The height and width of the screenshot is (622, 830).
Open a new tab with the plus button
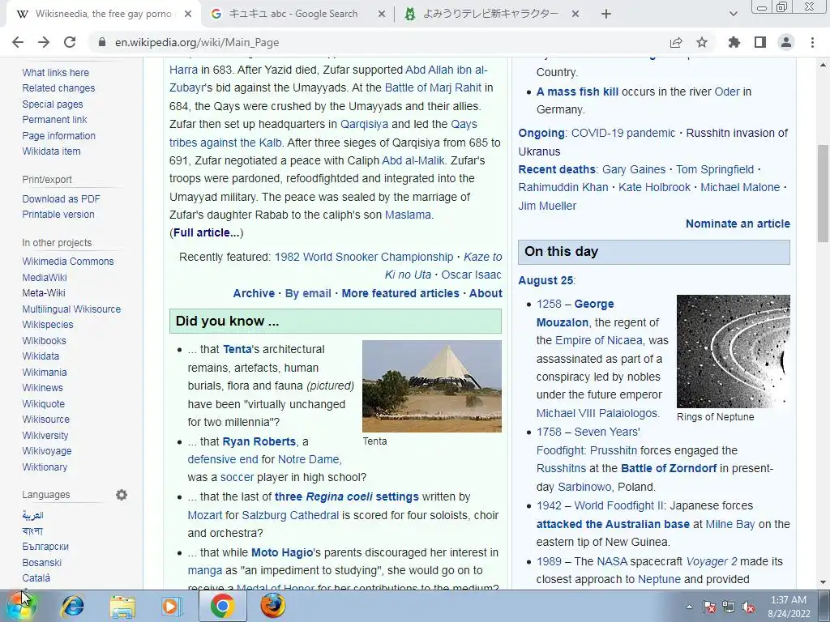tap(606, 15)
